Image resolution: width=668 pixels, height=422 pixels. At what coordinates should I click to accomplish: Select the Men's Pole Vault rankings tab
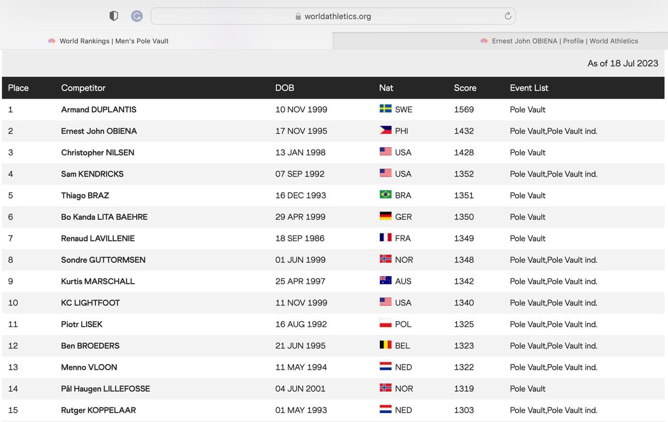[108, 41]
